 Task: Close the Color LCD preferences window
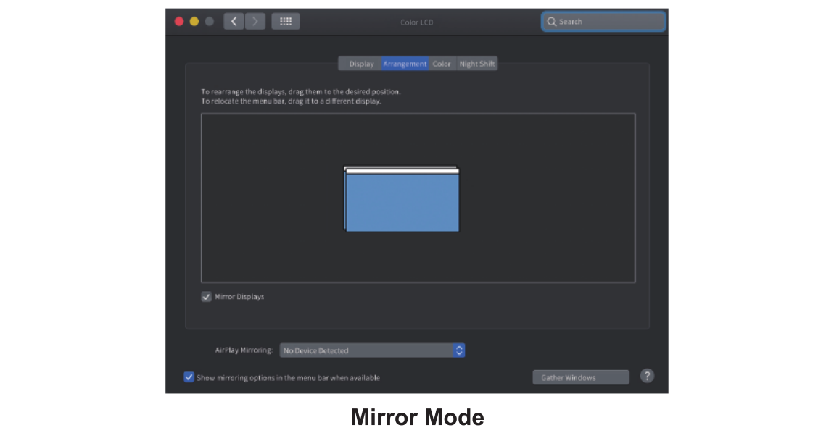(x=179, y=22)
